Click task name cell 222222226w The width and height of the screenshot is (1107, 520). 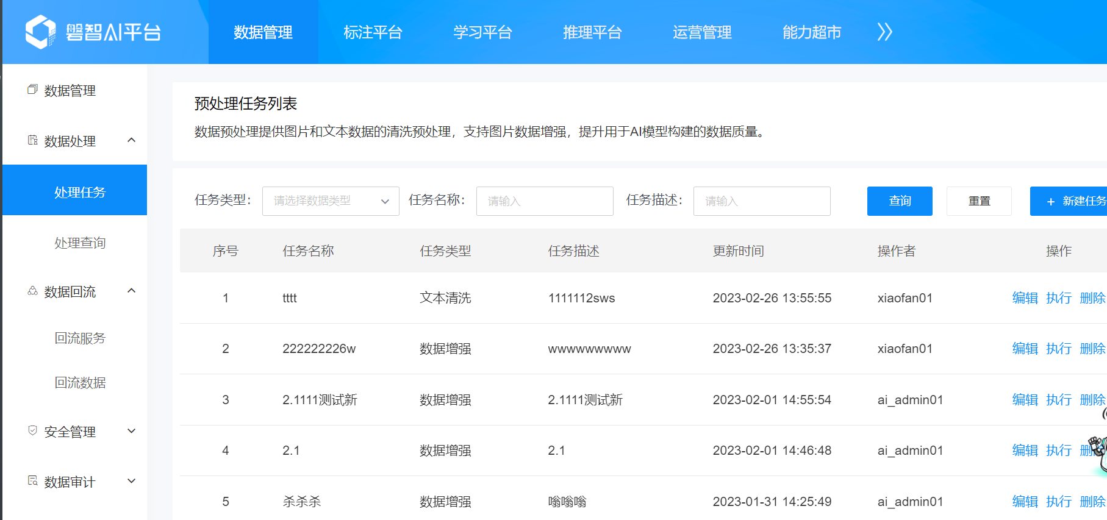click(x=319, y=349)
